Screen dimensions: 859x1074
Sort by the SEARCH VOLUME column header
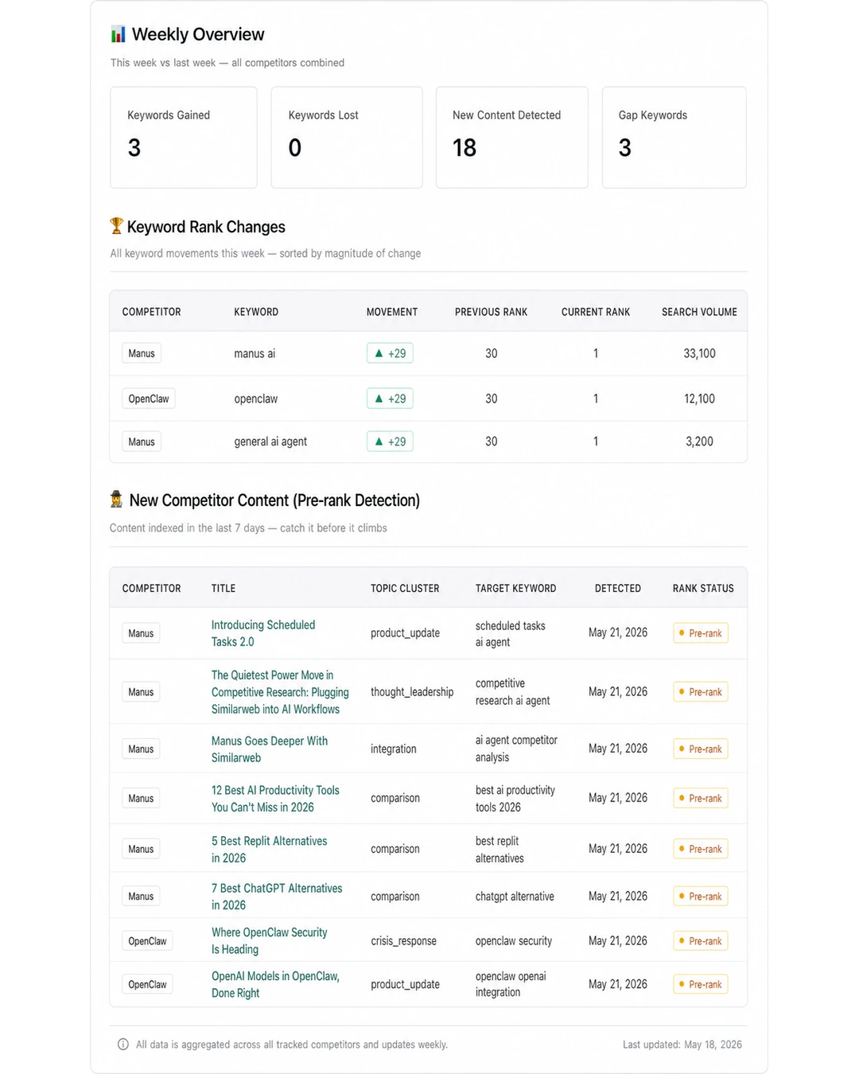[699, 312]
